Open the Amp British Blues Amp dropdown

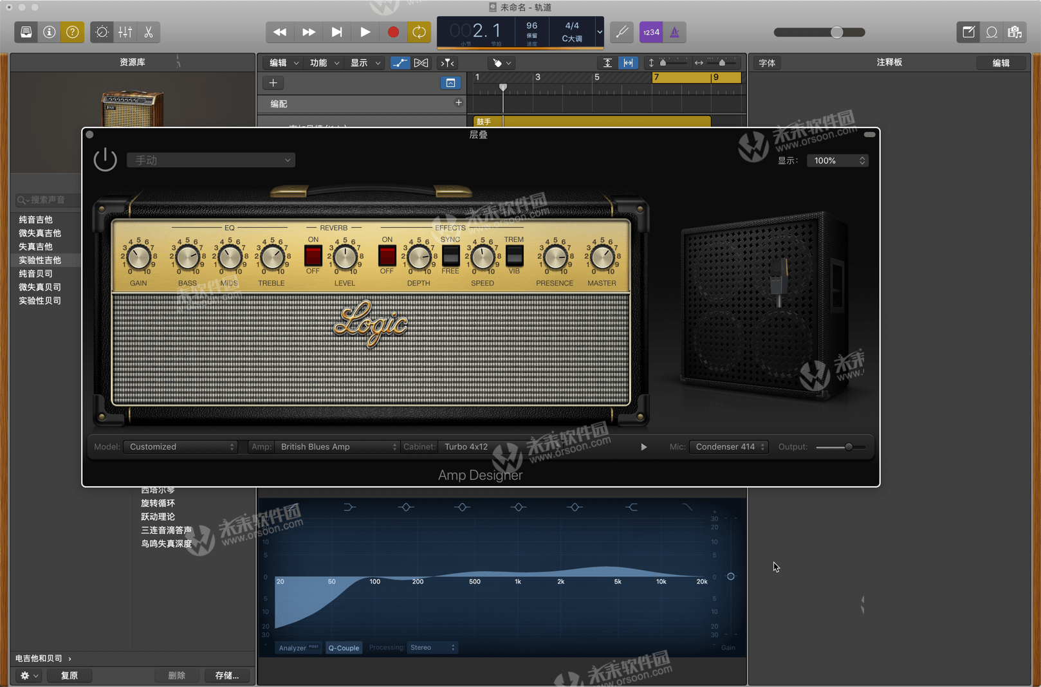click(x=337, y=447)
